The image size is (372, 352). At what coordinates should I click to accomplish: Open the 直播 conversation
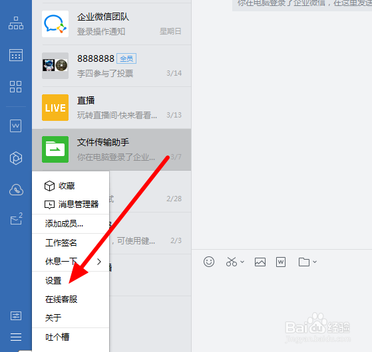pyautogui.click(x=112, y=108)
